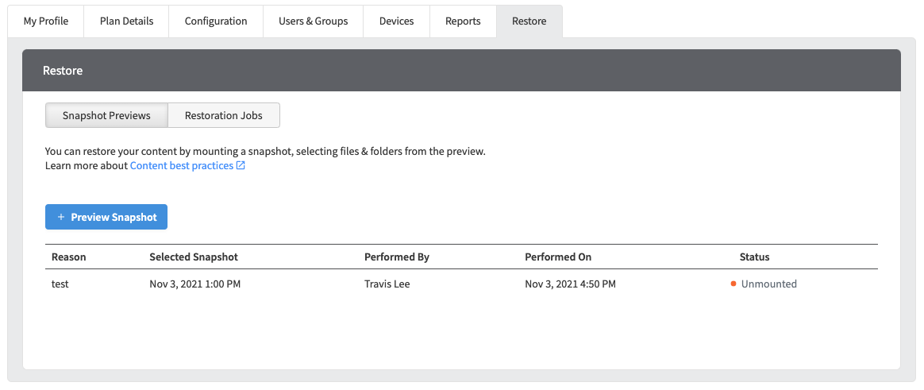The width and height of the screenshot is (924, 390).
Task: Click the external link icon after Content best practices
Action: [241, 166]
